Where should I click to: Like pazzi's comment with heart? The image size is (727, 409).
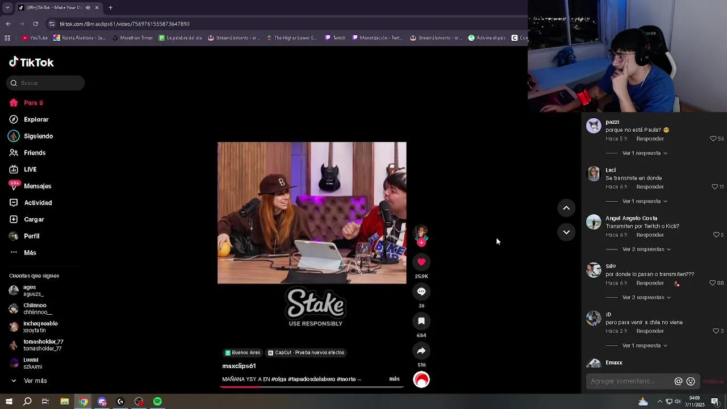pyautogui.click(x=713, y=139)
